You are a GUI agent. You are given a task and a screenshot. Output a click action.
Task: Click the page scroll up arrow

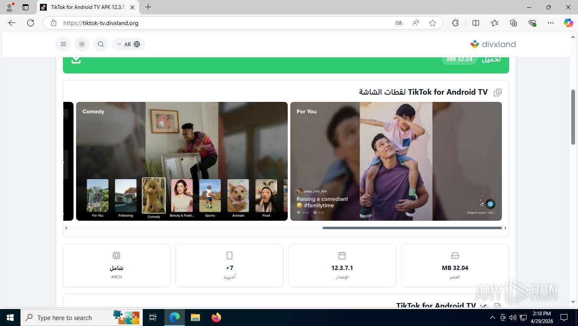tap(573, 37)
